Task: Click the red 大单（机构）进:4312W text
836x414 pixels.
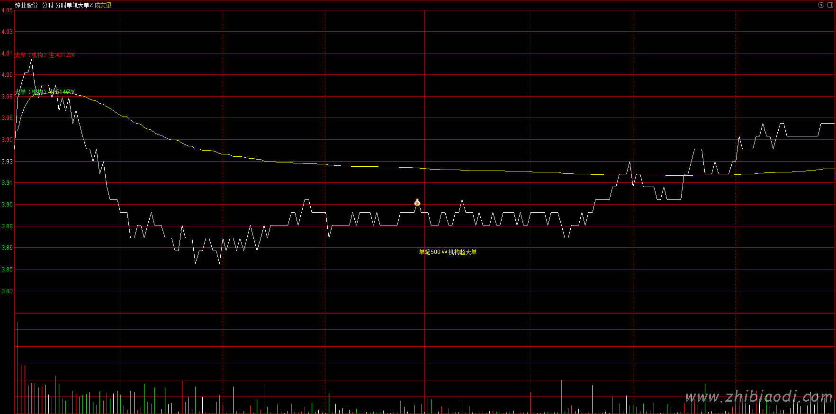Action: (x=45, y=55)
